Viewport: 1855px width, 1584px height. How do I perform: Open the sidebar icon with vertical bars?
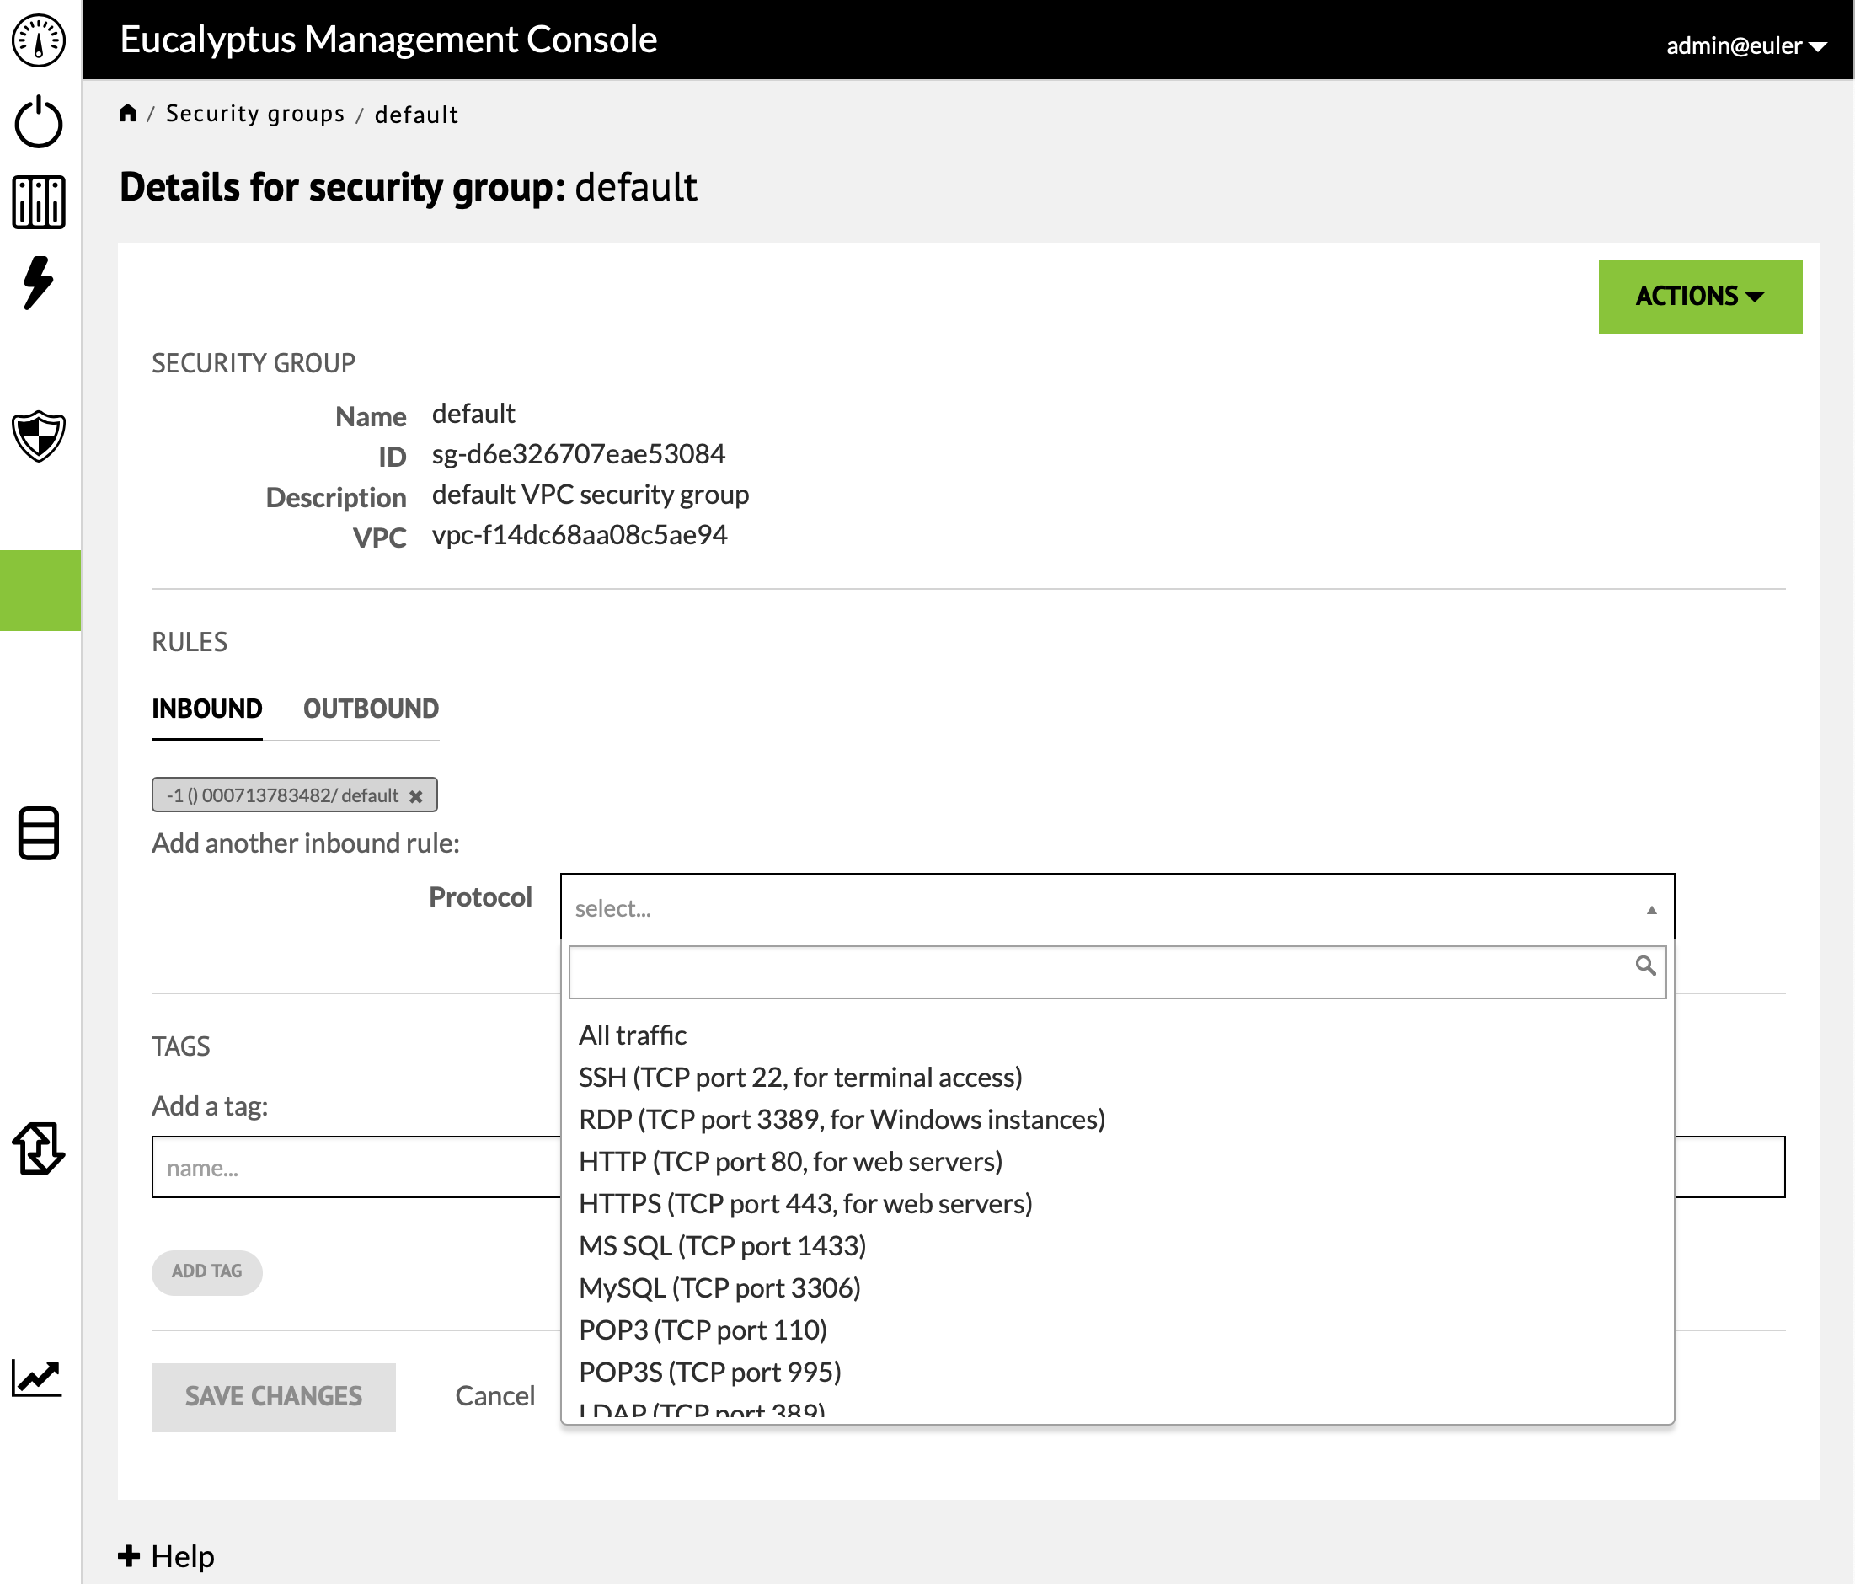pos(39,201)
